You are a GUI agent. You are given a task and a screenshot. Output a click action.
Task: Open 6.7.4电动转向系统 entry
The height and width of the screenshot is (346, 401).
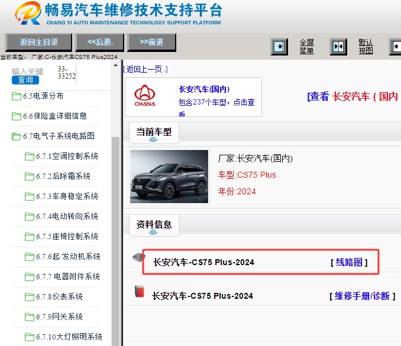tap(67, 217)
